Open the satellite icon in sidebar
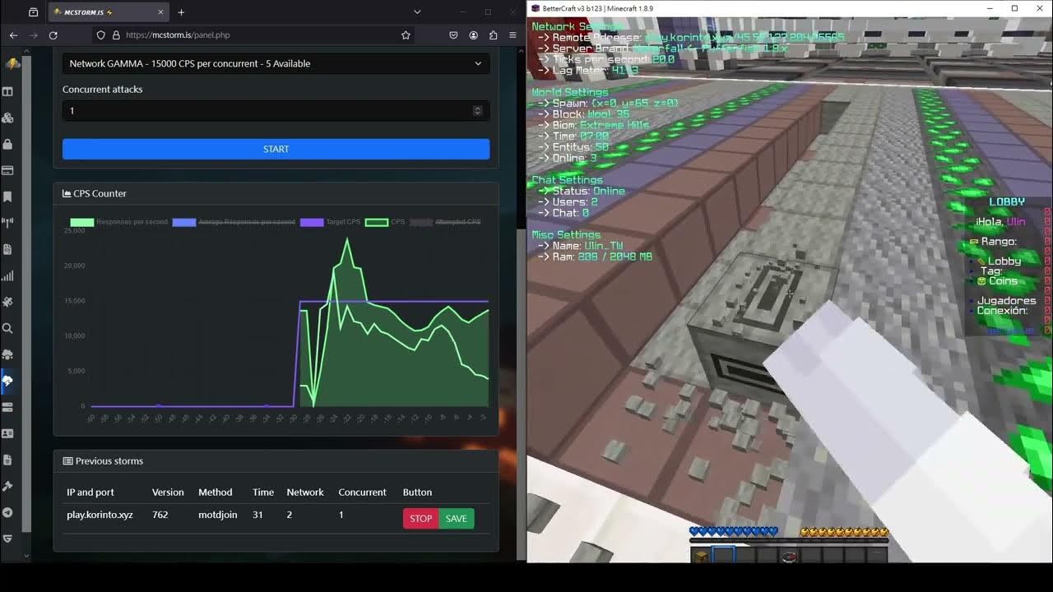Viewport: 1053px width, 592px height. coord(7,302)
